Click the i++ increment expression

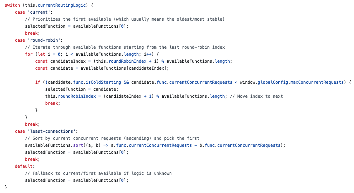point(148,54)
